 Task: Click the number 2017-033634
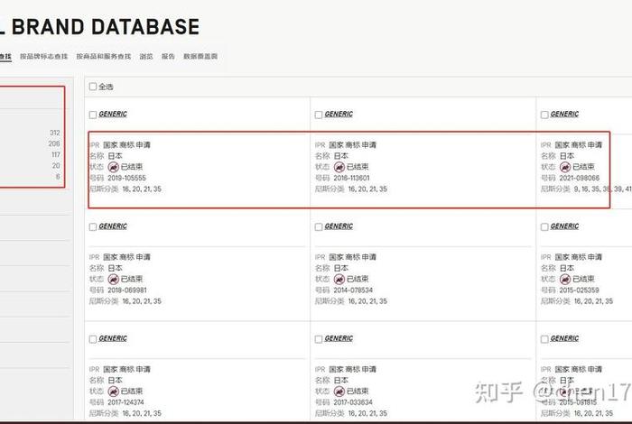coord(353,402)
